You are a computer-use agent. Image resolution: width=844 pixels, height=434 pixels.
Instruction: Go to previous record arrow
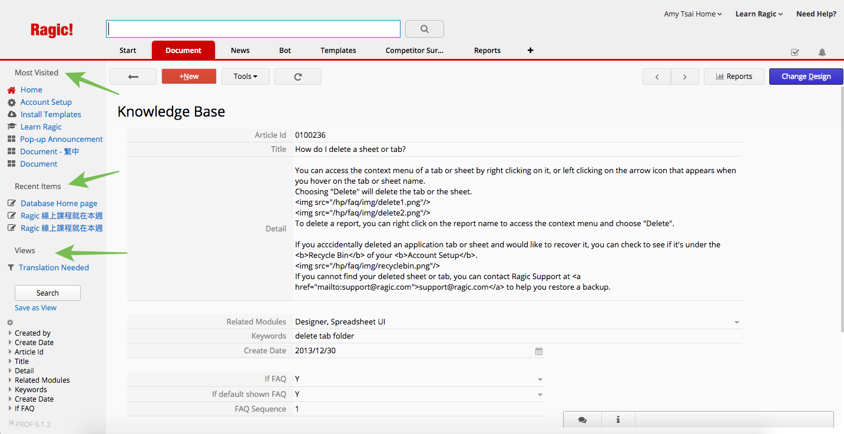(657, 77)
